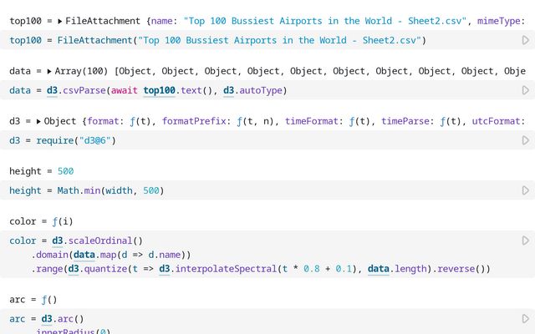This screenshot has height=334, width=535.
Task: Click mimeType property in top100 output
Action: (x=499, y=21)
